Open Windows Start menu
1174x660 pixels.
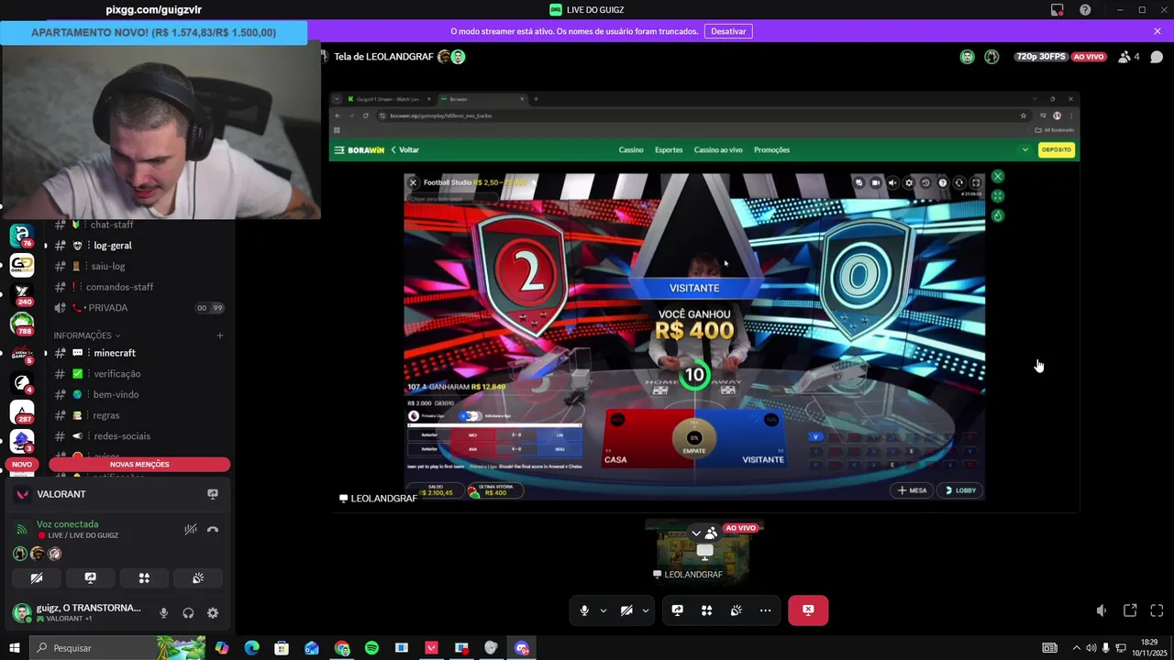(x=14, y=648)
